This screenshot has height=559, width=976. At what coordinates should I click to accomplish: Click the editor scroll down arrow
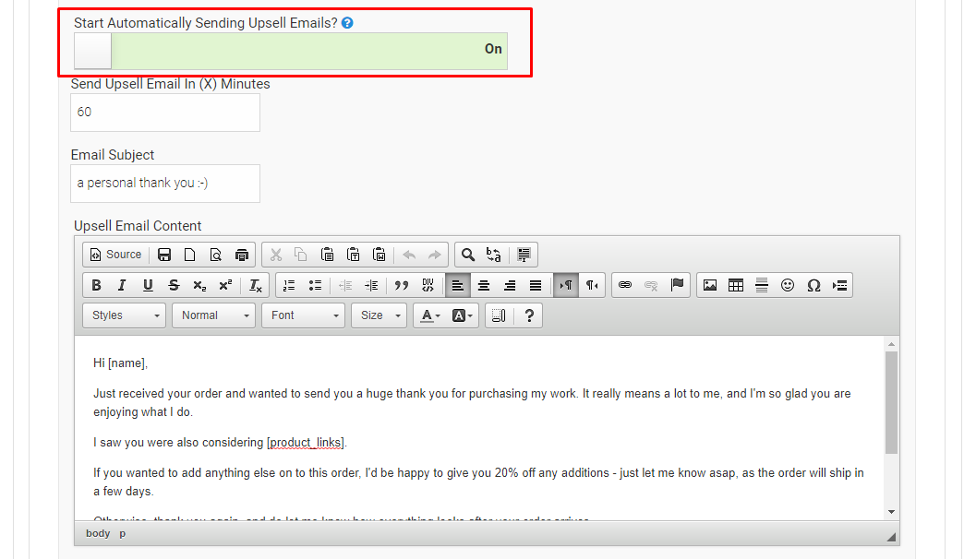point(891,512)
